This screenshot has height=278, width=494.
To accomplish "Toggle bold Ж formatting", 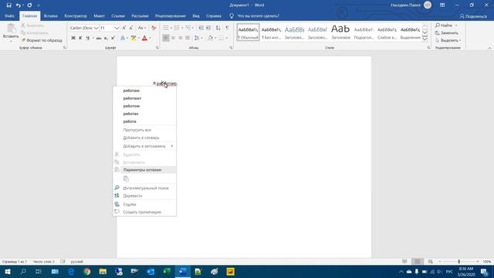I will click(73, 38).
